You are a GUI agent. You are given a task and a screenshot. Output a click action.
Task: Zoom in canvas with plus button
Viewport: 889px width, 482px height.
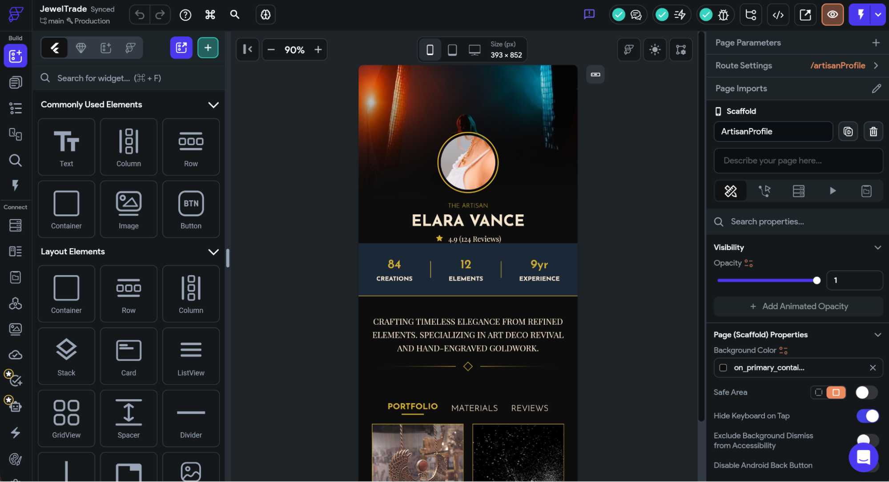pos(318,49)
